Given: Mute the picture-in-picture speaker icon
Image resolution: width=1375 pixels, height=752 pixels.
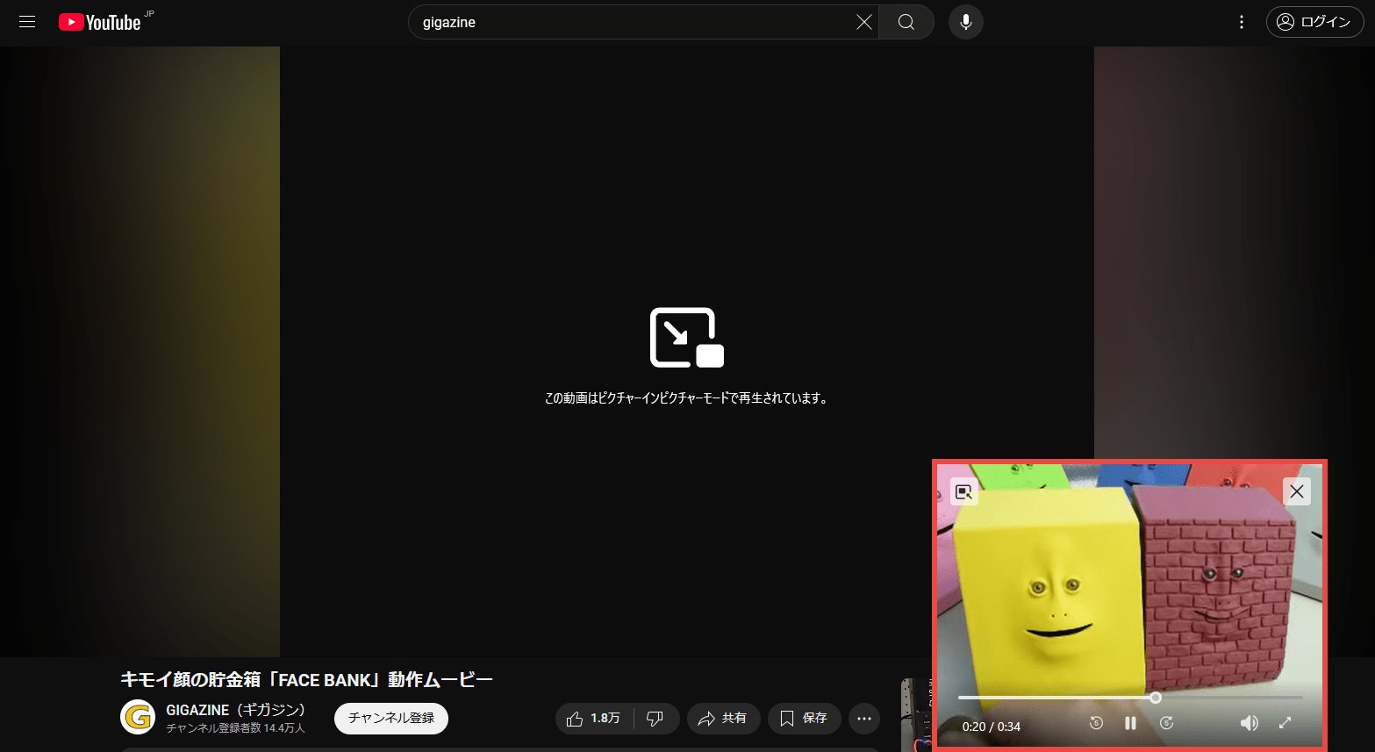Looking at the screenshot, I should [1249, 723].
